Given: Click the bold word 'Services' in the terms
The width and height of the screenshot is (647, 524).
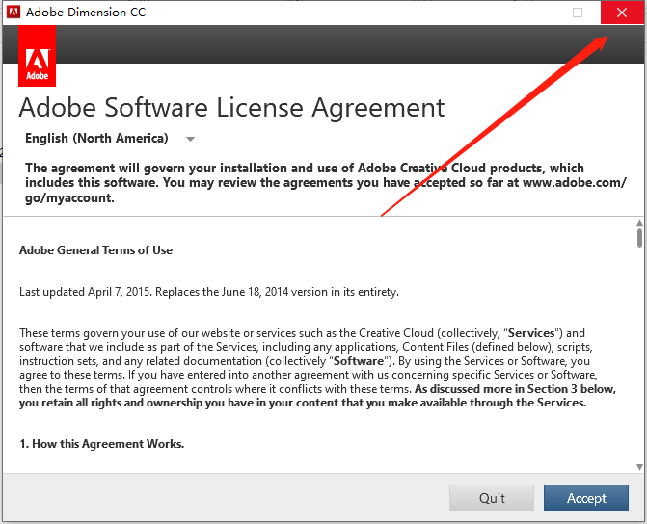Looking at the screenshot, I should [531, 333].
